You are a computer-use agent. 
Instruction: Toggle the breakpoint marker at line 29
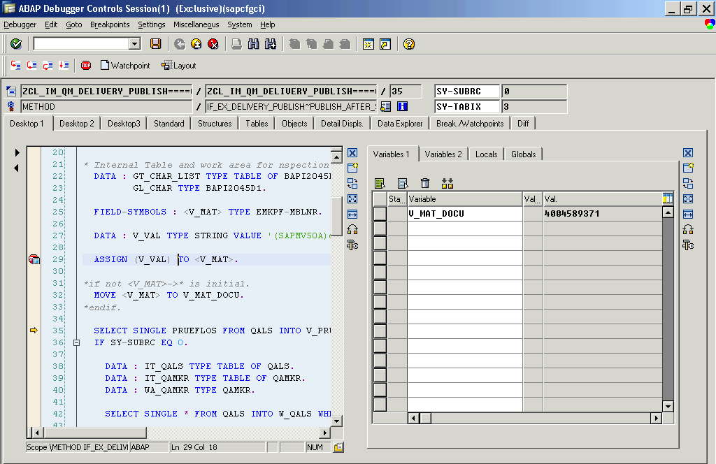coord(34,259)
